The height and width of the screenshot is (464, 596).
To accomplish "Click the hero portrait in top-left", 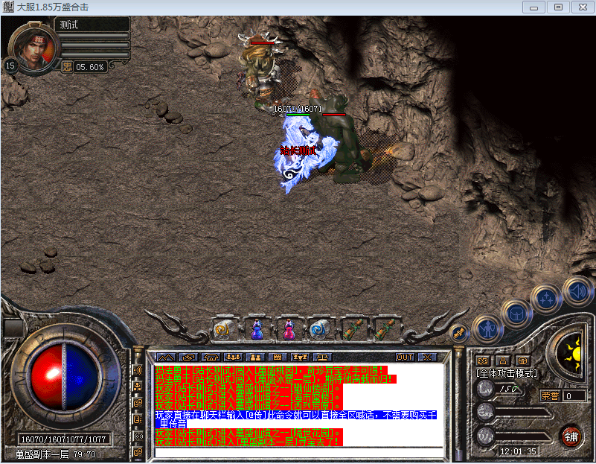I will 34,48.
